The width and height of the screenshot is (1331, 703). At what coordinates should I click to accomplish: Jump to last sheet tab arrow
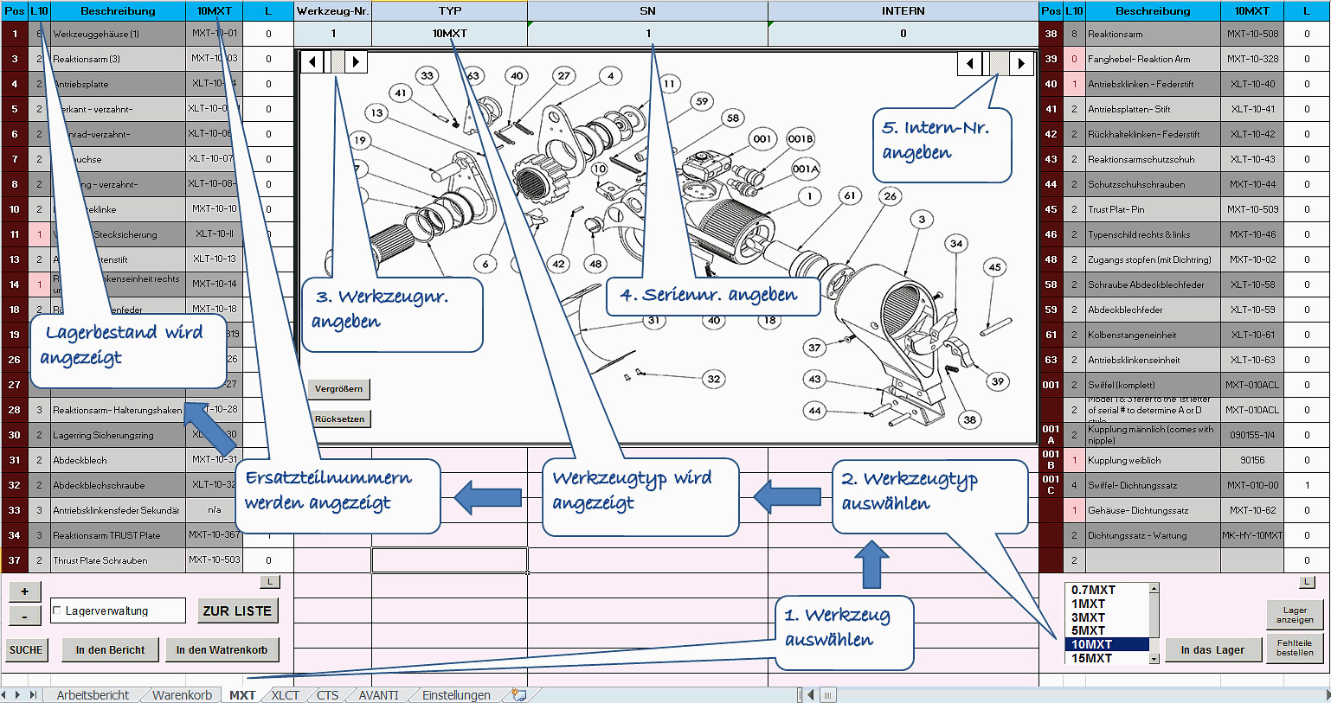[x=34, y=695]
